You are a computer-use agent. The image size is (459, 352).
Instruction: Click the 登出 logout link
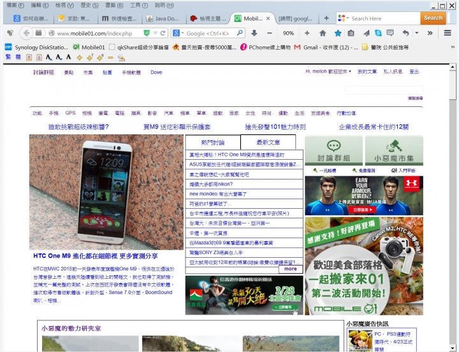[414, 72]
